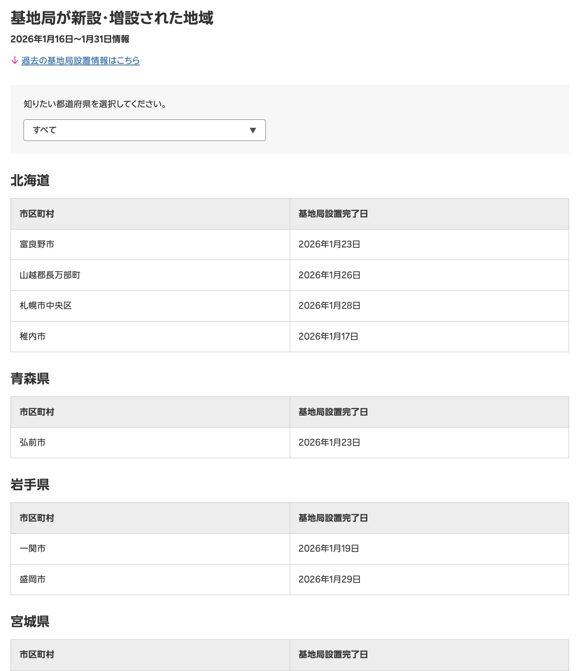Click the 2026年1月26日 date cell

pos(429,275)
